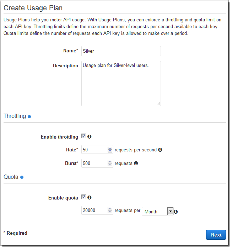Increase quota request count with up arrow
The image size is (232, 249).
tap(110, 208)
